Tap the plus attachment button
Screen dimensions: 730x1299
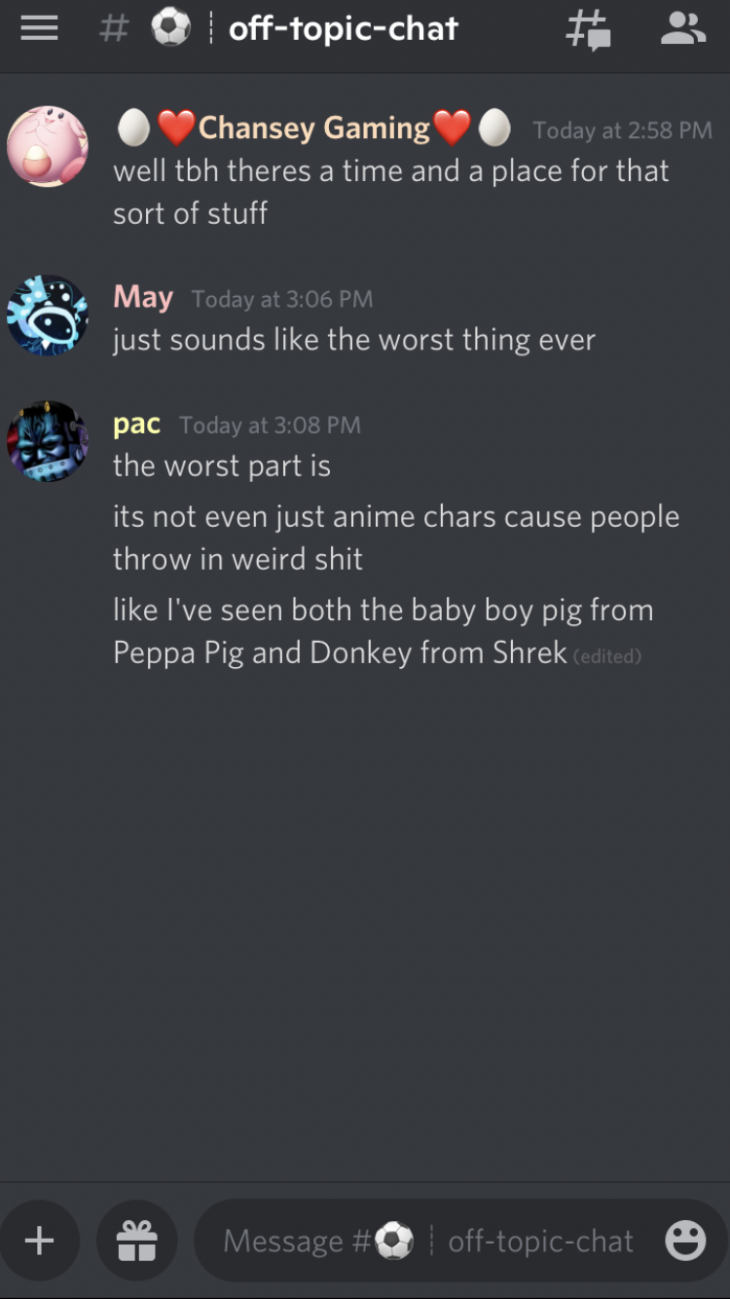click(39, 1241)
